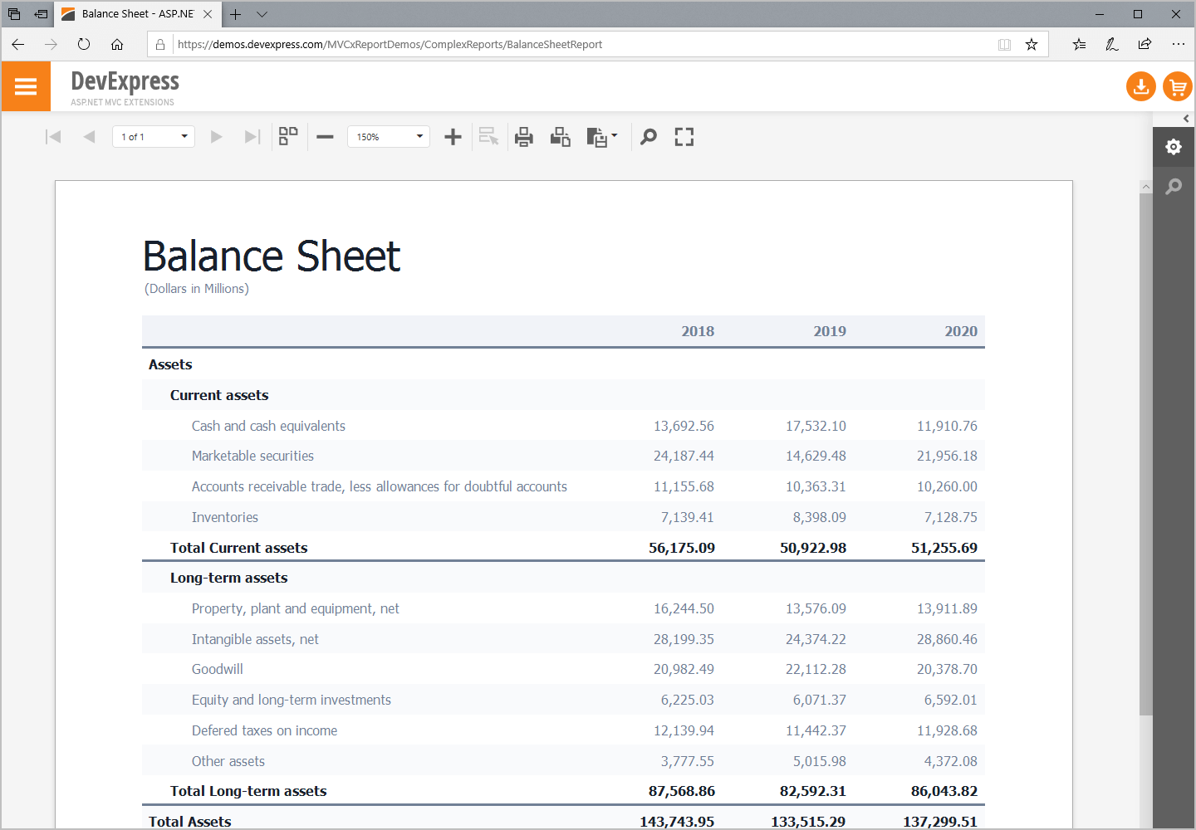Select the Balance Sheet browser tab
The image size is (1196, 830).
point(133,13)
